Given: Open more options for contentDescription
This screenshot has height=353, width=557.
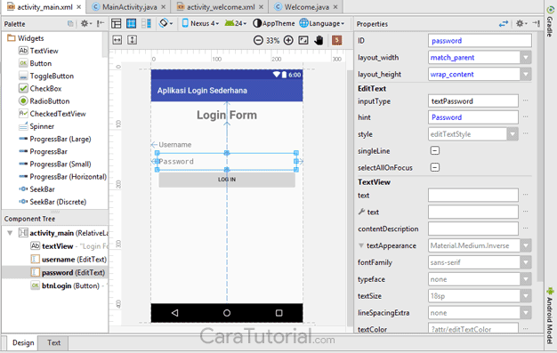Looking at the screenshot, I should point(525,229).
